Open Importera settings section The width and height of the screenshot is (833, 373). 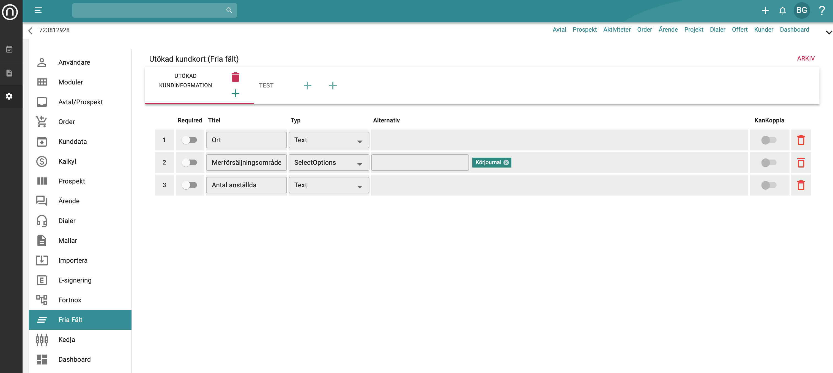pos(80,260)
